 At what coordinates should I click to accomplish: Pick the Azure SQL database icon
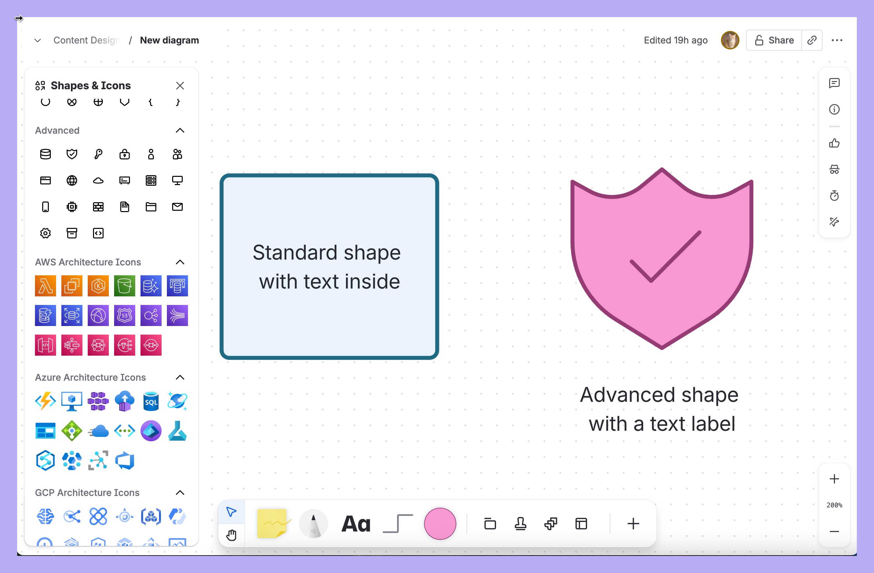[x=151, y=401]
